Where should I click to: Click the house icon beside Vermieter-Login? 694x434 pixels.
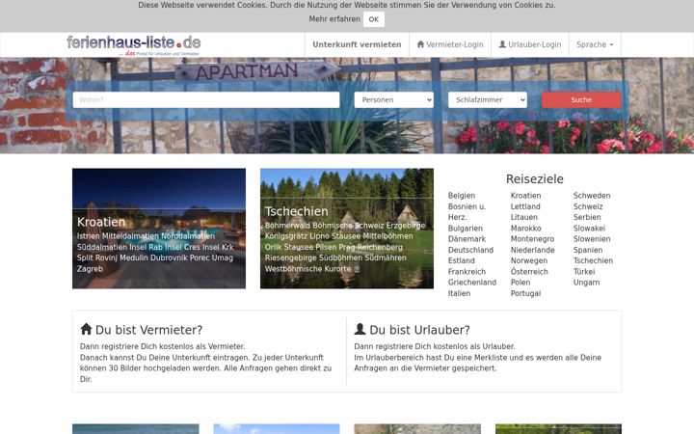pos(420,44)
